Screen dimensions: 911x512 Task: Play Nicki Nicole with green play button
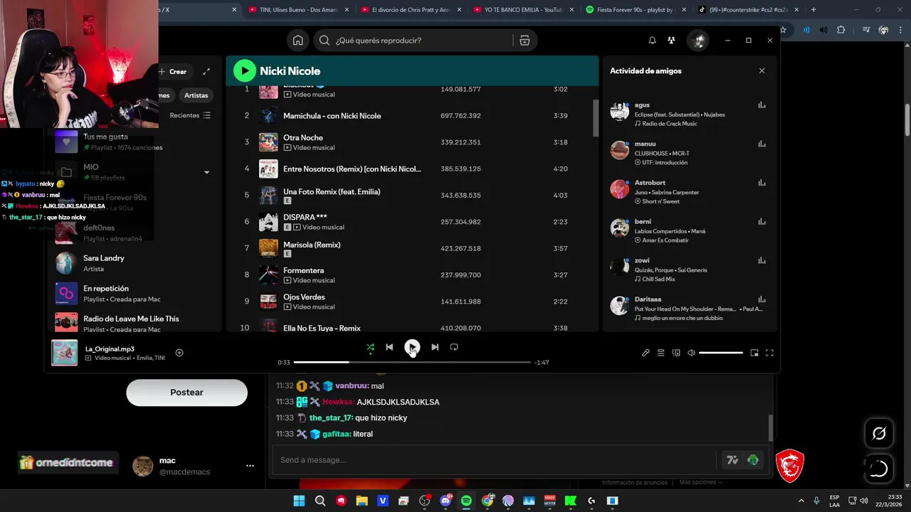[x=244, y=70]
